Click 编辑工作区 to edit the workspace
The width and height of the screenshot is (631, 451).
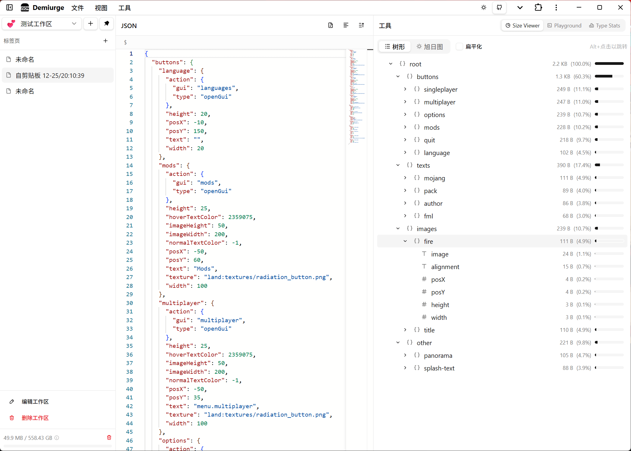click(x=35, y=402)
